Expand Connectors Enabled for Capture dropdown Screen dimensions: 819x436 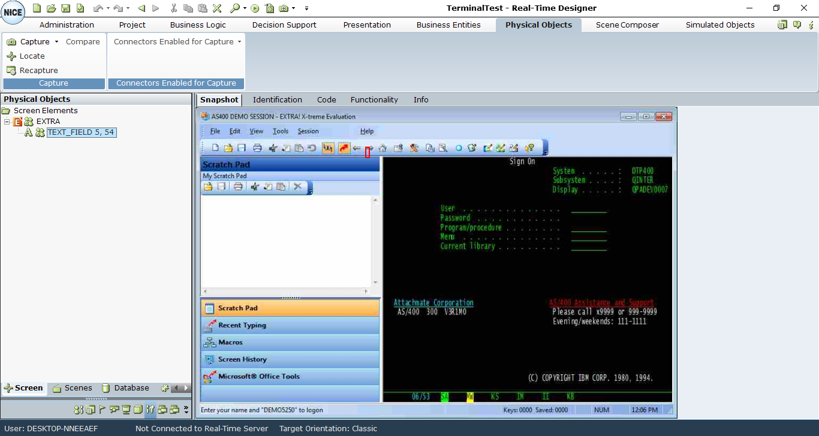tap(239, 42)
